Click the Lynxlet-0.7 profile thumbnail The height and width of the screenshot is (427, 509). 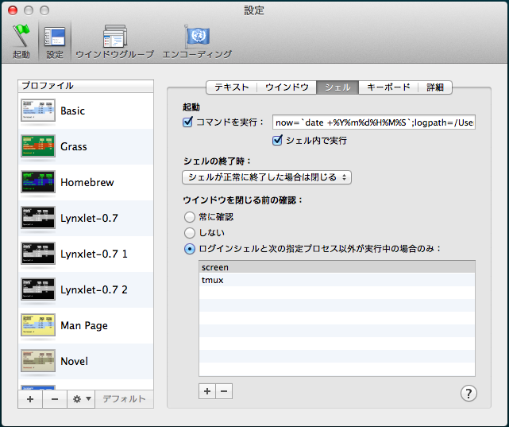click(38, 218)
